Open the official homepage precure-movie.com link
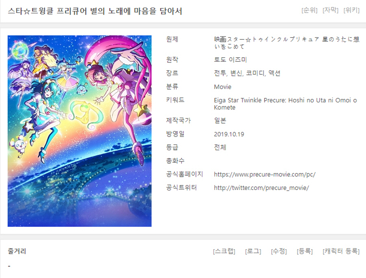 coord(265,175)
